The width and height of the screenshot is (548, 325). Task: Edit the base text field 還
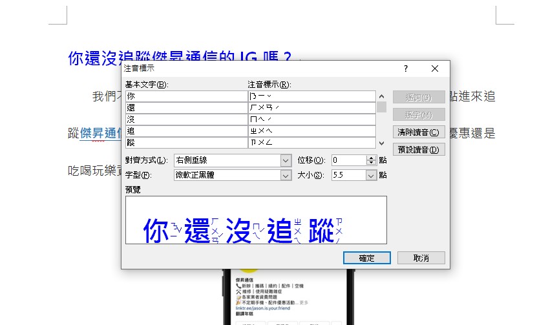(x=186, y=108)
